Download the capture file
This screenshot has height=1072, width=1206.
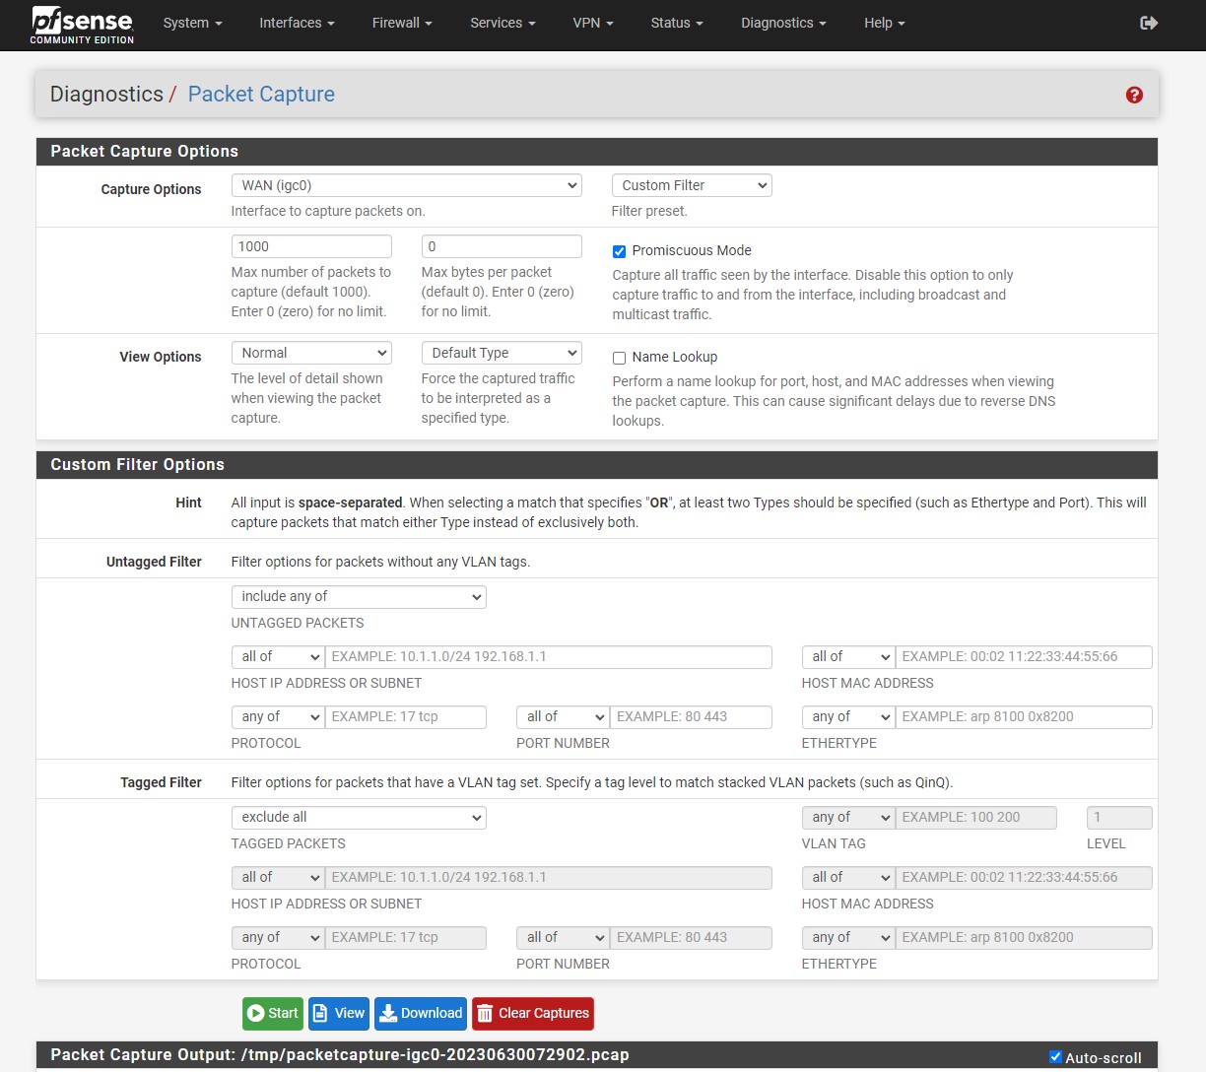pos(421,1013)
